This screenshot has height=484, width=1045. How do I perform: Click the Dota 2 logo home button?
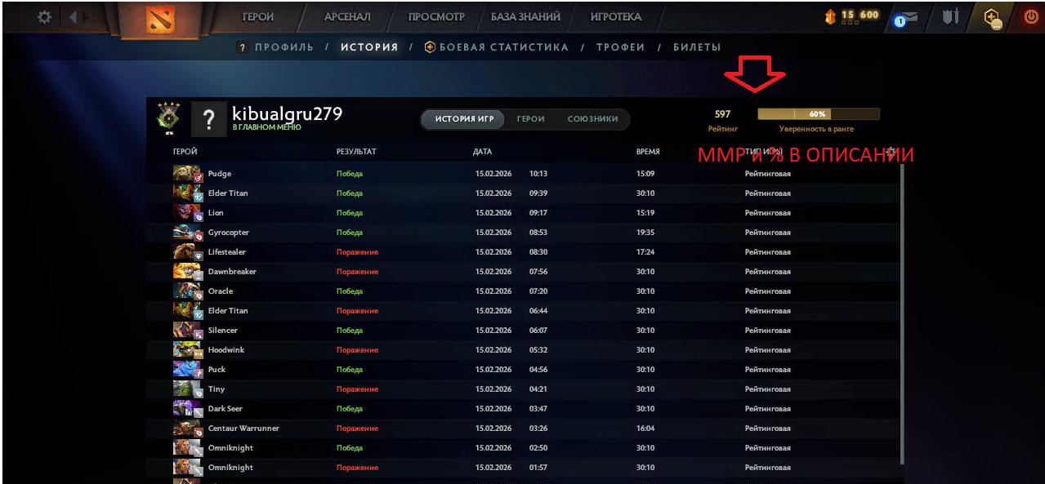point(160,20)
